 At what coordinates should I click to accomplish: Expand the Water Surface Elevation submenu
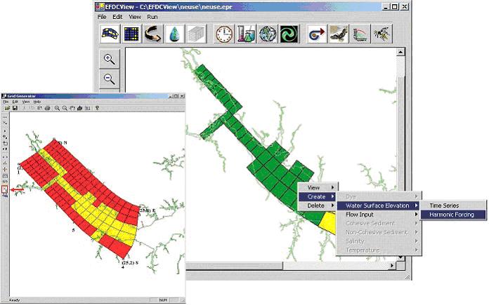click(x=379, y=205)
